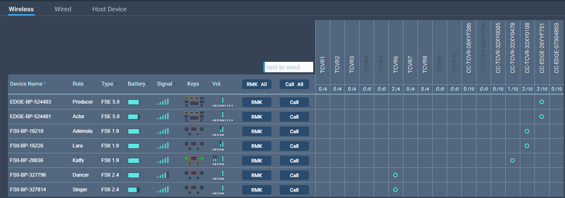Click the 'text to send' input field
The image size is (565, 198).
coord(289,67)
